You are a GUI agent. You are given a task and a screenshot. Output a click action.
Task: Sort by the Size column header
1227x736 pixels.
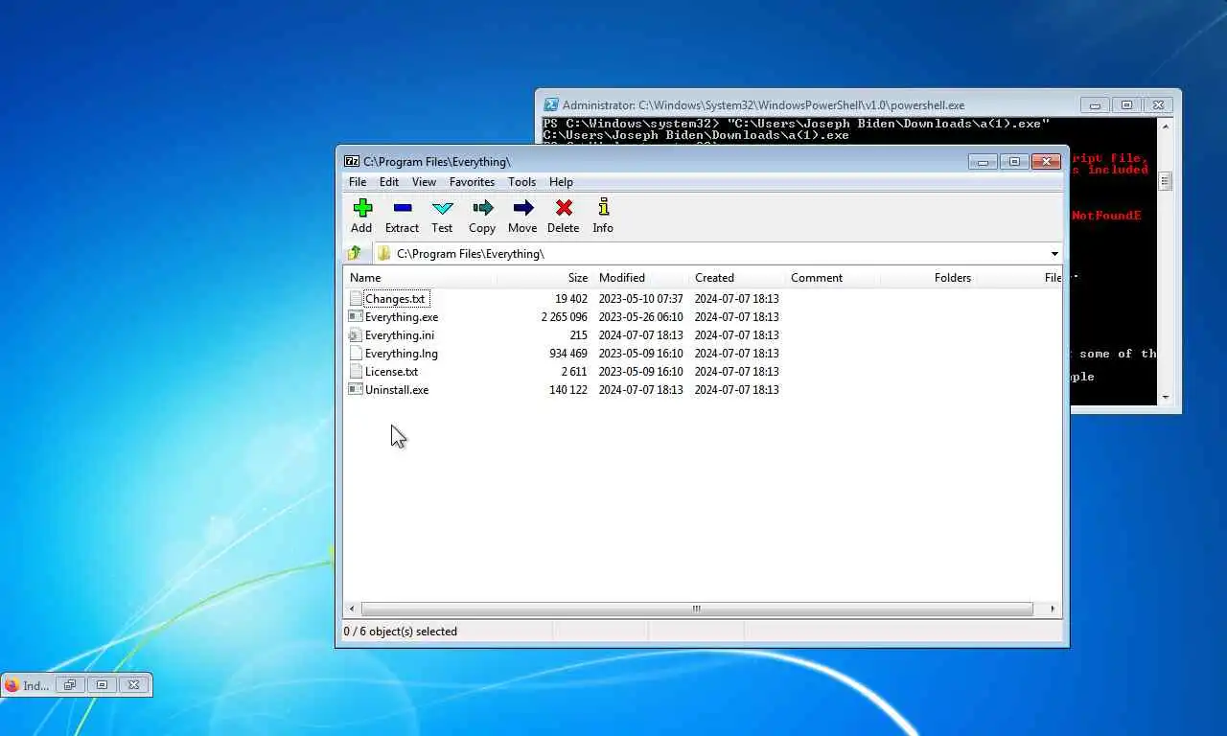click(544, 278)
